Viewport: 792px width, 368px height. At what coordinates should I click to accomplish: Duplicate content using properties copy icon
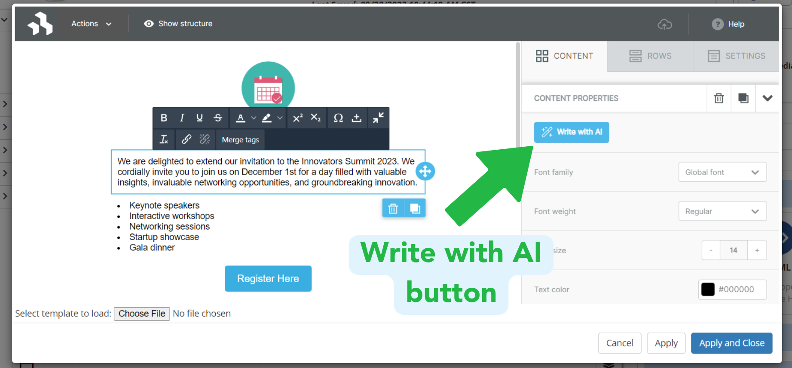[x=743, y=98]
